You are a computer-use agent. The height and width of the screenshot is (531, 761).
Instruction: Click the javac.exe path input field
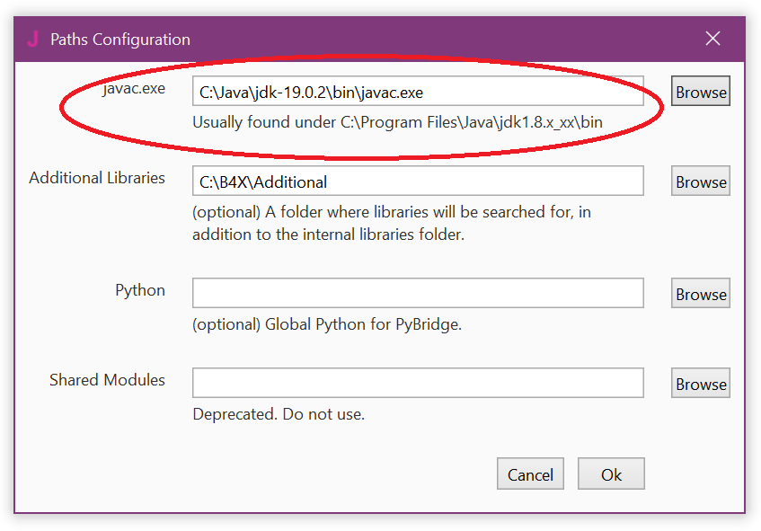click(418, 92)
